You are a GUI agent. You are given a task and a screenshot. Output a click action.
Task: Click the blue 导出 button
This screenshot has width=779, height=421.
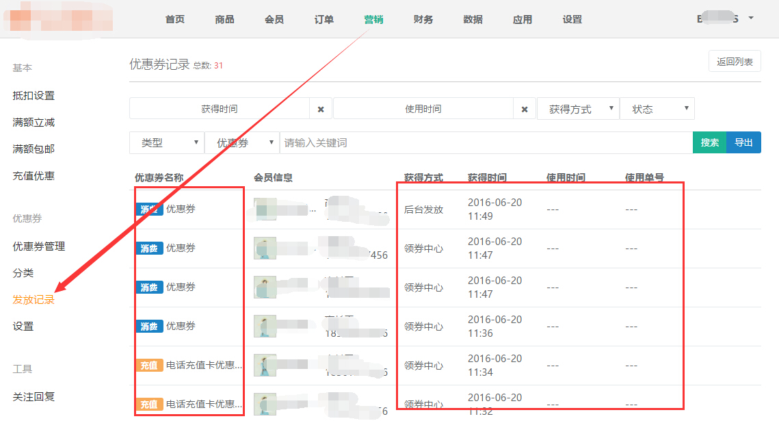(x=743, y=142)
